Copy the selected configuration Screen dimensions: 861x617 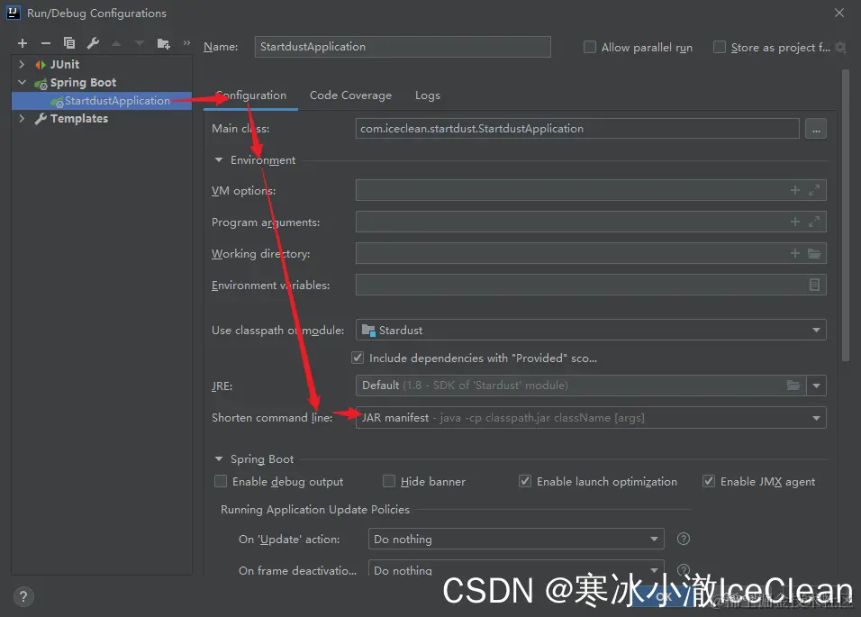(69, 43)
